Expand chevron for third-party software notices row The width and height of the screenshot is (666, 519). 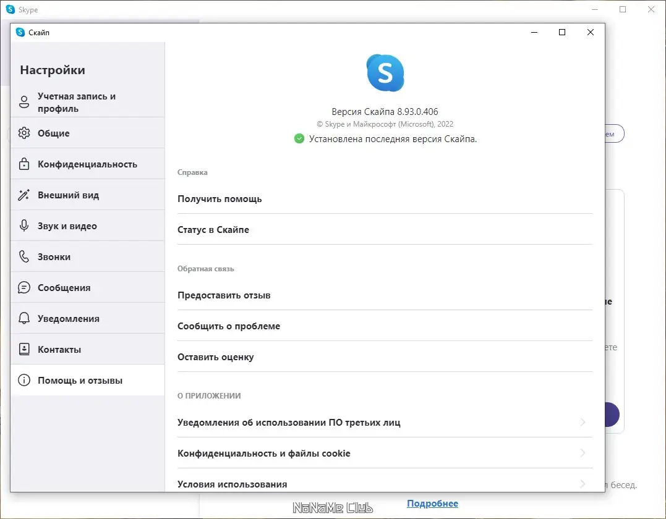[x=583, y=422]
